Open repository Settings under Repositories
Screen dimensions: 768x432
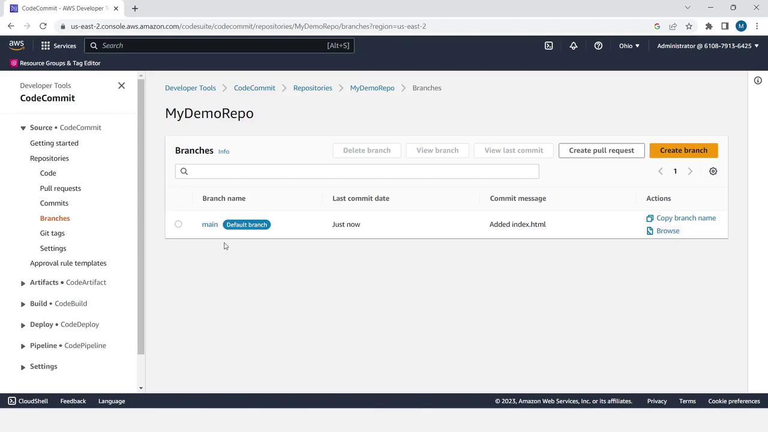pyautogui.click(x=53, y=248)
